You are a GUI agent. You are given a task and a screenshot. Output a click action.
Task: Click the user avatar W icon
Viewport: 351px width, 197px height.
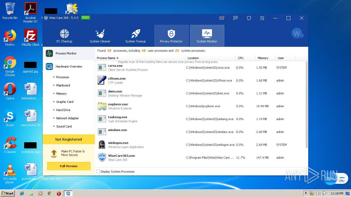[x=297, y=33]
